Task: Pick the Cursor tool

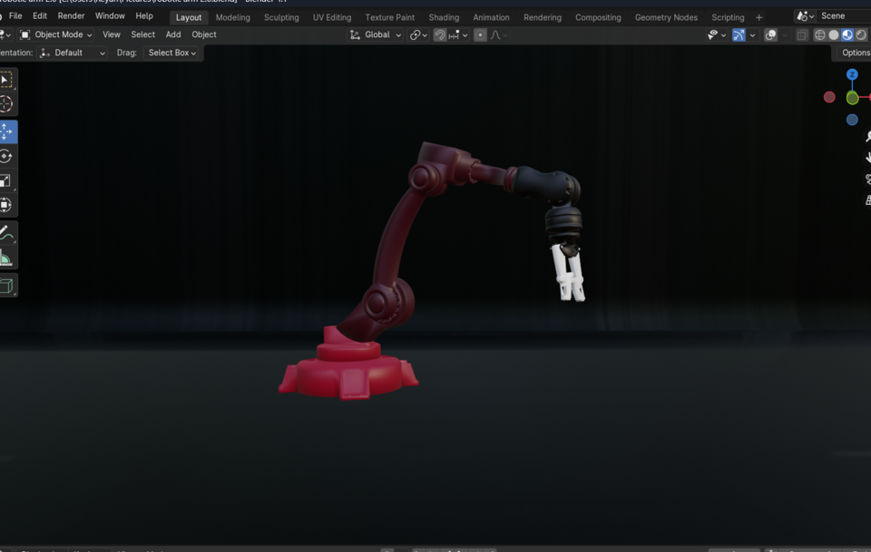Action: click(7, 103)
